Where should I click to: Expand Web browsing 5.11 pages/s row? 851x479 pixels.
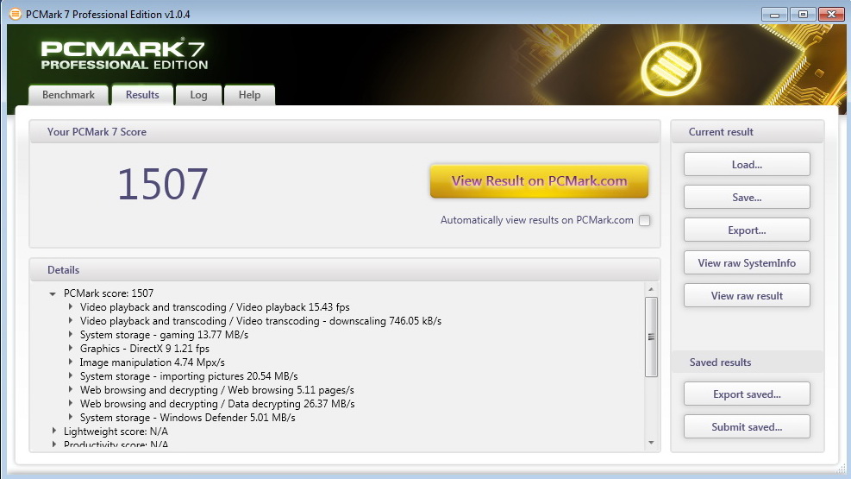point(71,389)
